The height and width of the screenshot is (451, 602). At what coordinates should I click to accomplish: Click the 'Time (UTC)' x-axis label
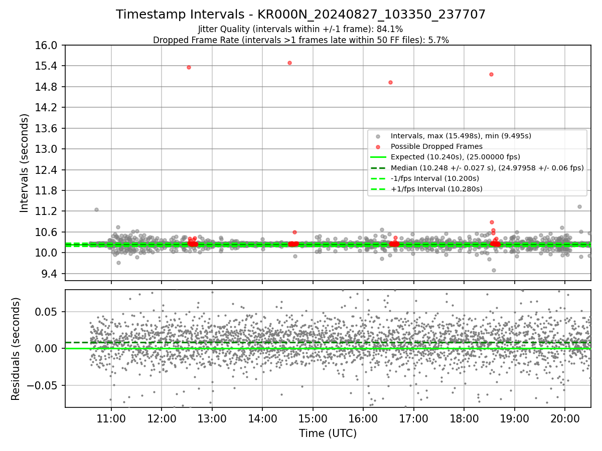pos(328,433)
